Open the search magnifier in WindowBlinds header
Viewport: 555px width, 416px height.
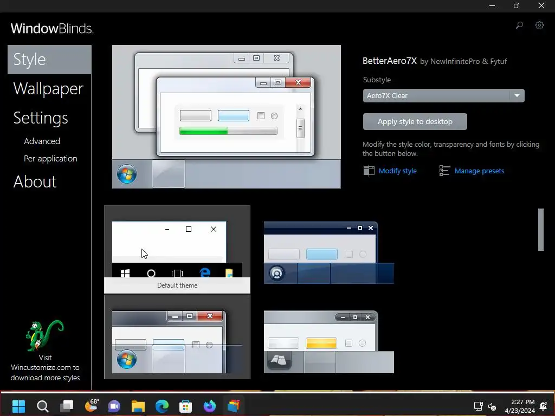coord(519,25)
